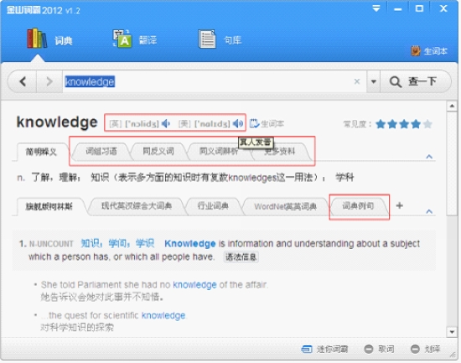Open the title bar main menu dropdown

point(376,8)
